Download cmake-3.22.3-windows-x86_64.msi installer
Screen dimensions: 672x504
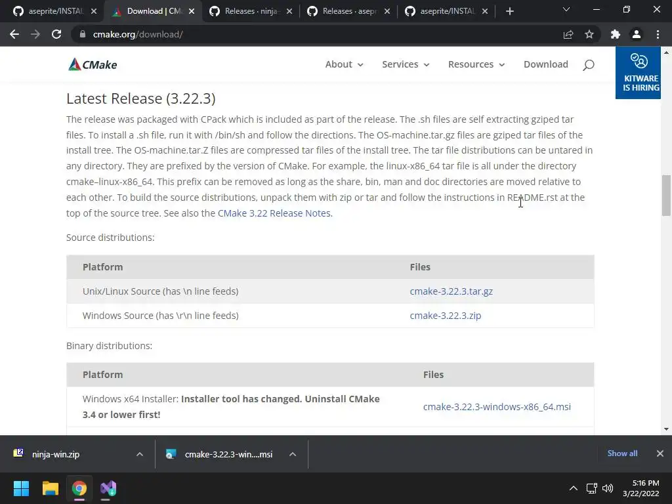497,407
